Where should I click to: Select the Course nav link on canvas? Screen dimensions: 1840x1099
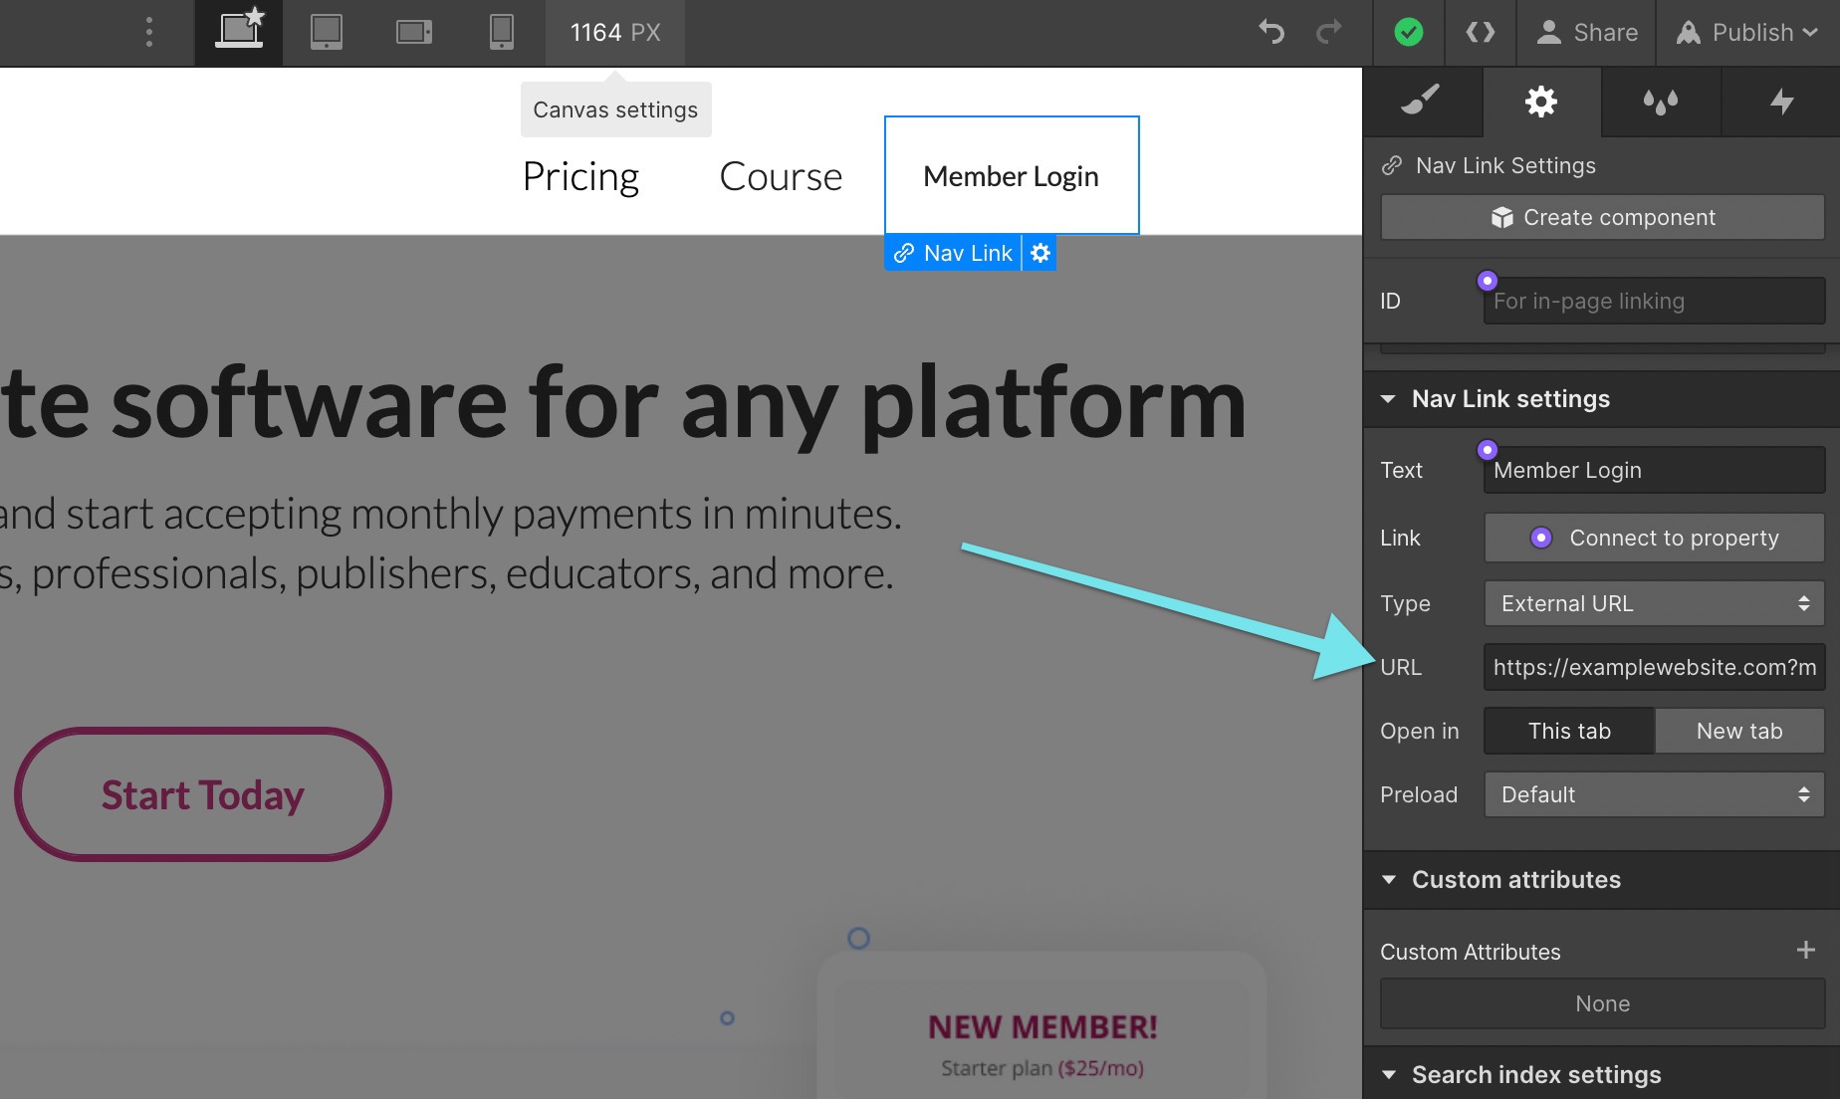(781, 176)
